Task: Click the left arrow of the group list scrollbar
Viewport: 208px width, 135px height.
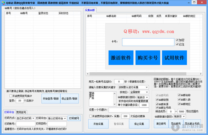Action: pyautogui.click(x=88, y=74)
